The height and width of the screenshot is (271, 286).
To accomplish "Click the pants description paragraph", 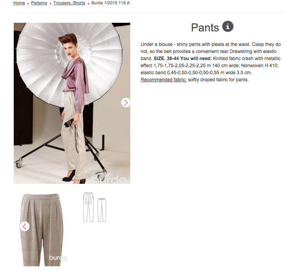I will 211,62.
